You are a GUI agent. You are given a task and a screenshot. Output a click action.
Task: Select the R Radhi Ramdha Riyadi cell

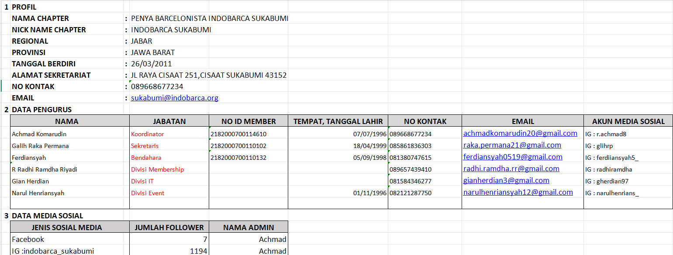tap(70, 169)
